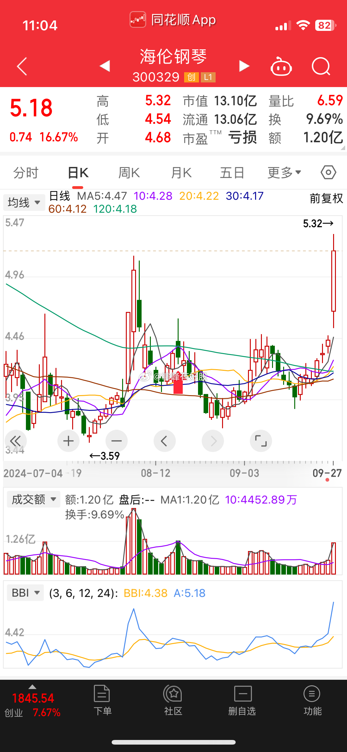The width and height of the screenshot is (347, 752).
Task: Tap green MA 120:4.18 label
Action: pyautogui.click(x=115, y=209)
